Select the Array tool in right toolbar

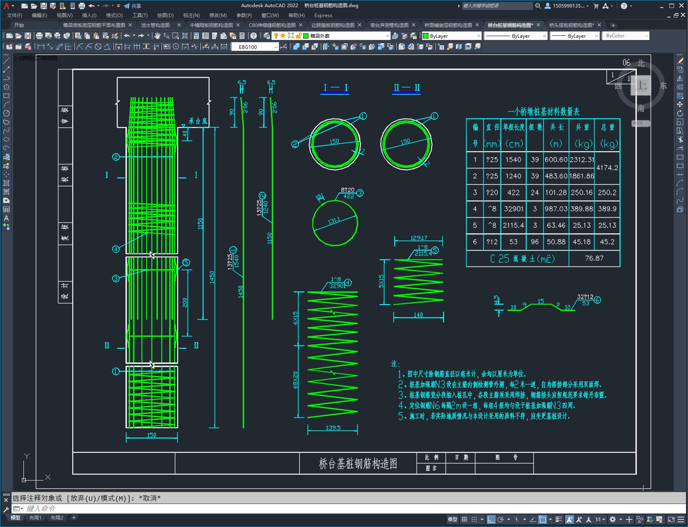(680, 96)
